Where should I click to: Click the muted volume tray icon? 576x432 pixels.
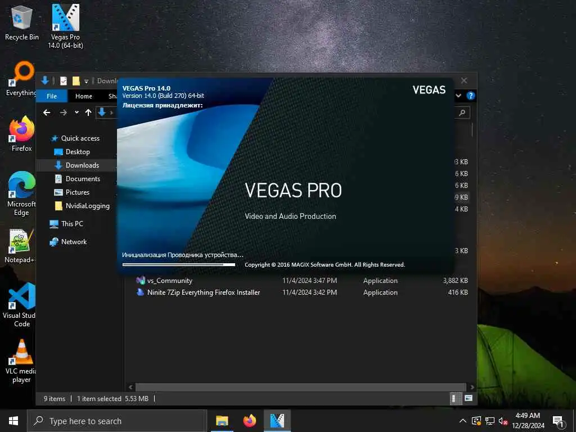pos(503,421)
